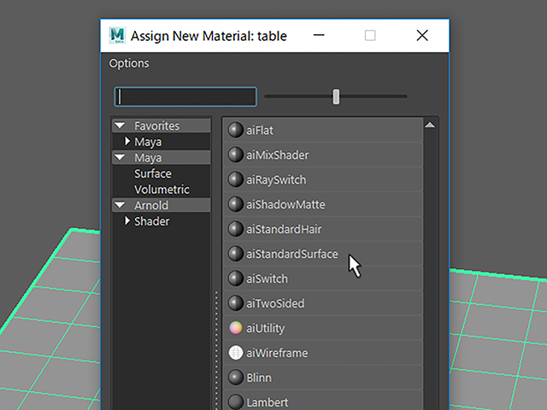Select the aiSwitch label
The width and height of the screenshot is (547, 410).
coord(268,279)
